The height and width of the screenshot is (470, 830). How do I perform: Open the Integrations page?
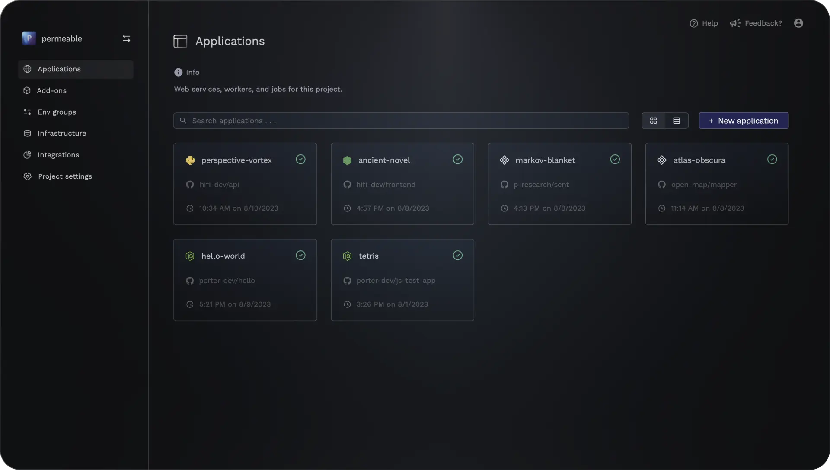click(58, 155)
